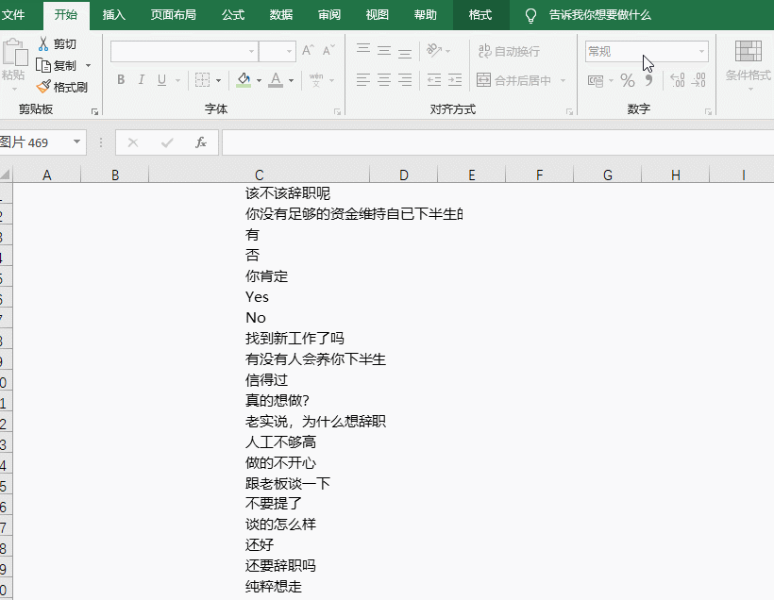The image size is (774, 600).
Task: Switch to the Review (审阅) tab
Action: [329, 15]
